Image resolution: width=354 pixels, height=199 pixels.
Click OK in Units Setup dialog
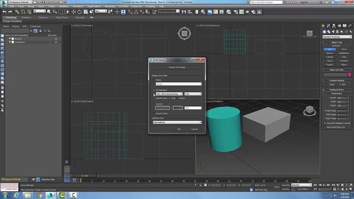[179, 129]
